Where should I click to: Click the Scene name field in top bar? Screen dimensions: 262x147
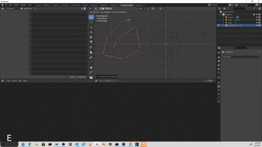tap(220, 5)
